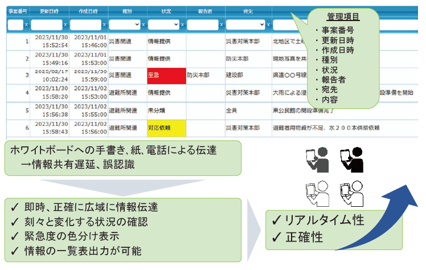Click the 事案番号 column header
The width and height of the screenshot is (426, 270).
(17, 11)
